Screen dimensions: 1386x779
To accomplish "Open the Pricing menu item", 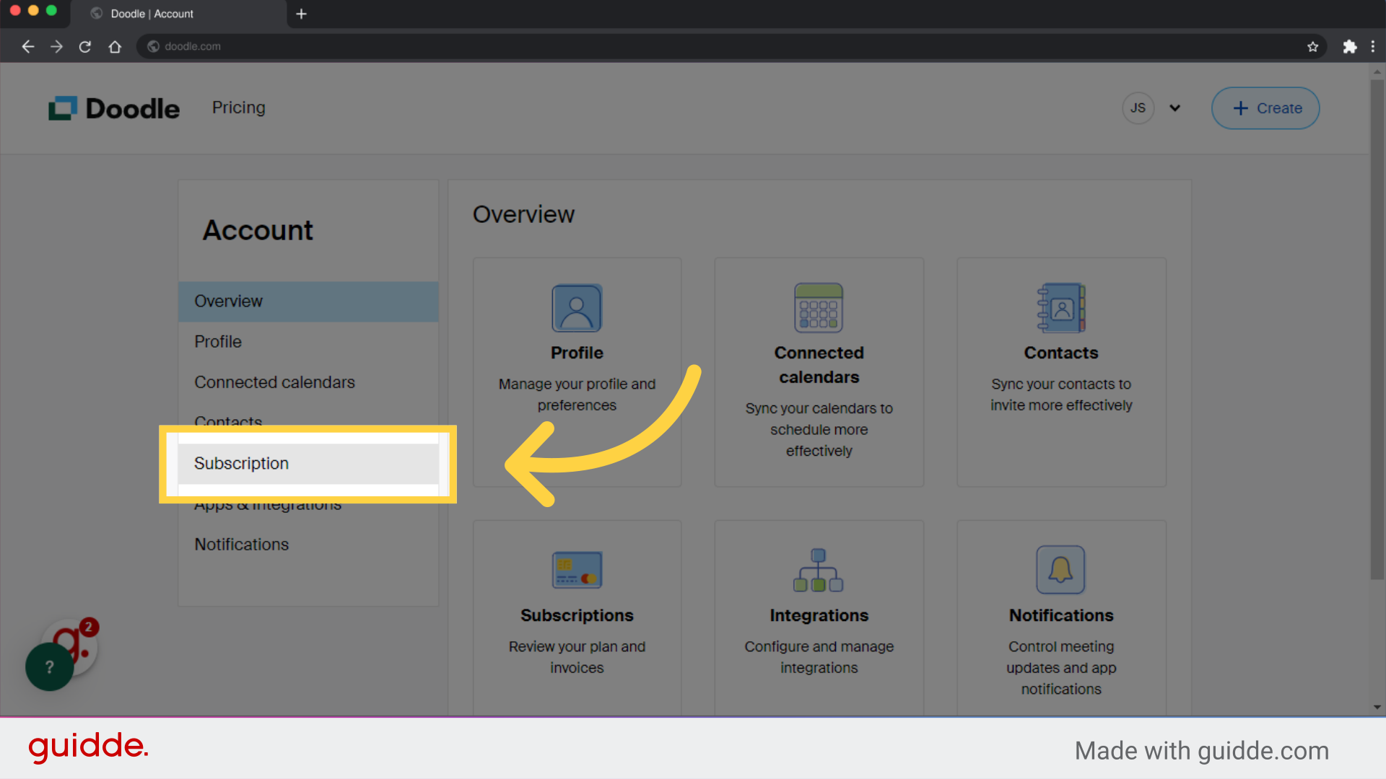I will click(238, 107).
